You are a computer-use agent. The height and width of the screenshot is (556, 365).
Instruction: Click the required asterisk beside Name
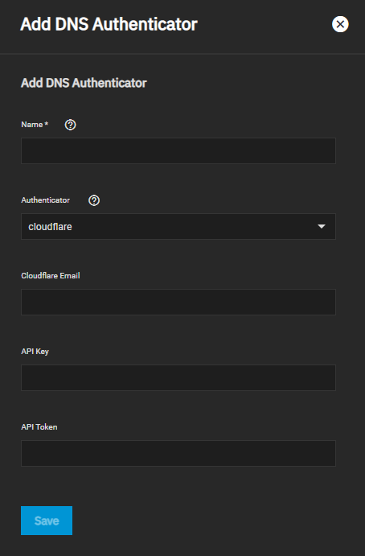tap(47, 124)
